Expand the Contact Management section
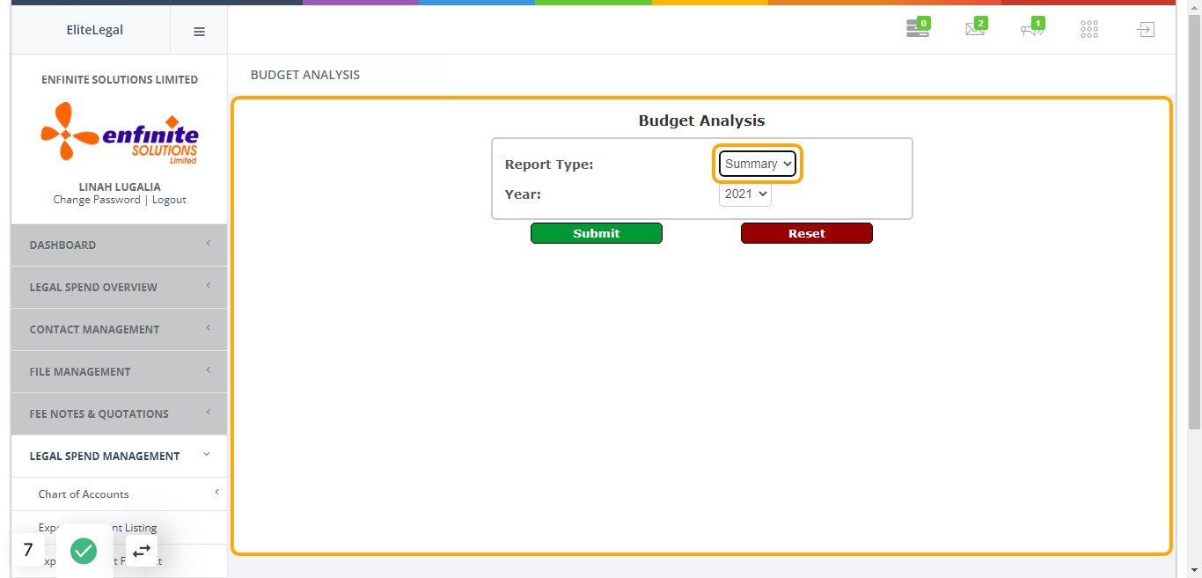 pos(119,329)
